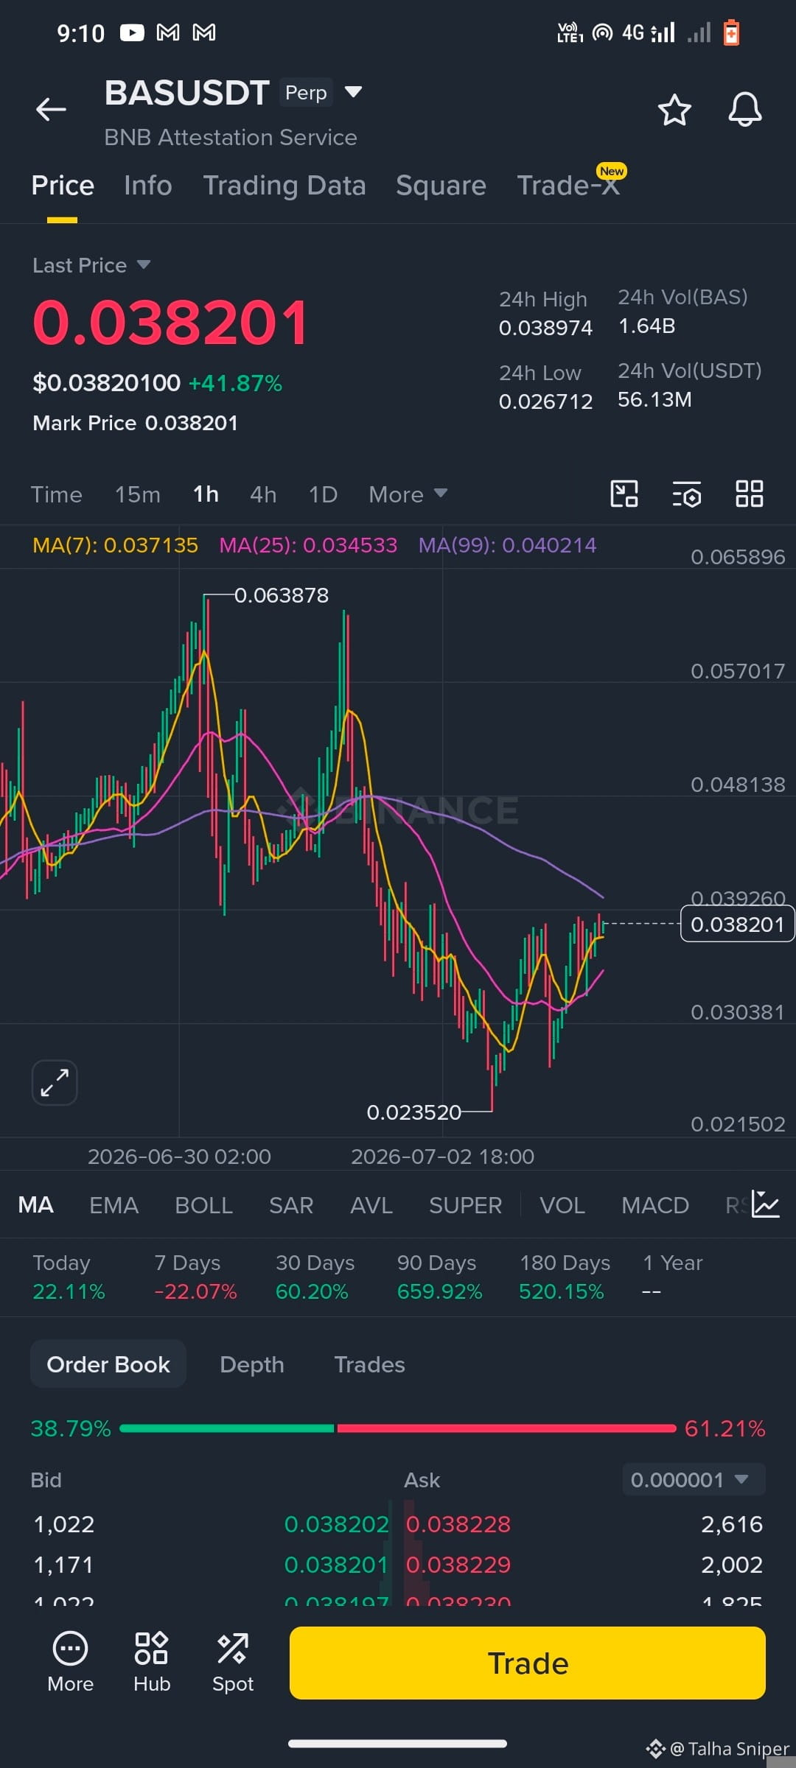
Task: Tap the bid/ask ratio bar
Action: click(x=397, y=1428)
